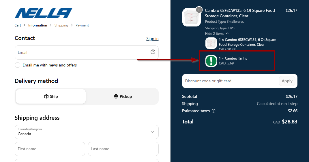Click 'Product Type: Smallwares' text
Image resolution: width=309 pixels, height=162 pixels.
[x=224, y=22]
